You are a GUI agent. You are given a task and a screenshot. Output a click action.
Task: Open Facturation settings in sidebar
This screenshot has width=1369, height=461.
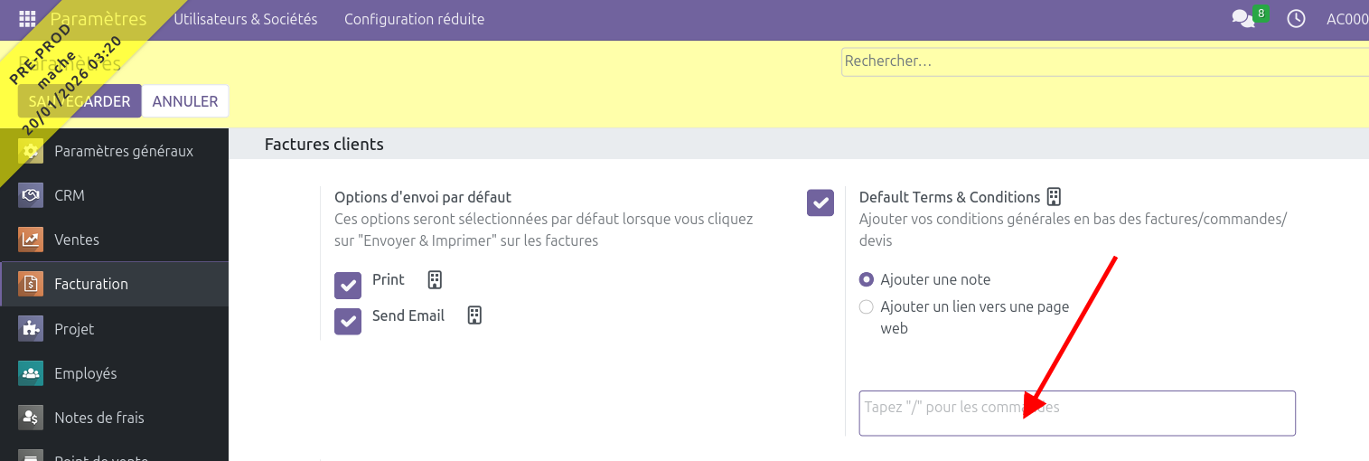point(91,284)
